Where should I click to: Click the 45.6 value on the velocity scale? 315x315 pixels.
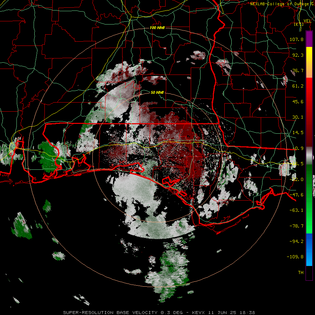coord(298,101)
